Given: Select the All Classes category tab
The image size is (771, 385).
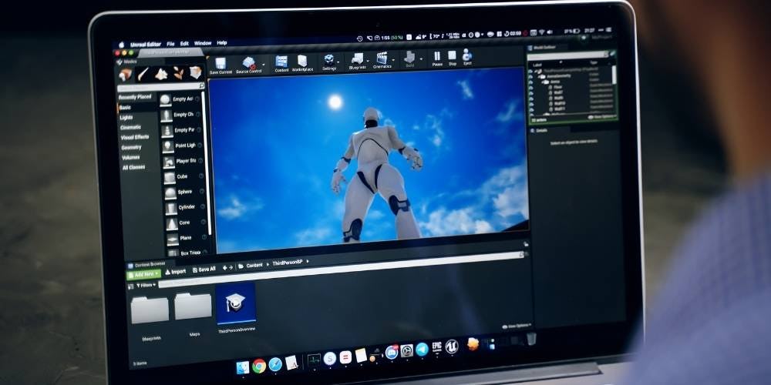Looking at the screenshot, I should (133, 167).
